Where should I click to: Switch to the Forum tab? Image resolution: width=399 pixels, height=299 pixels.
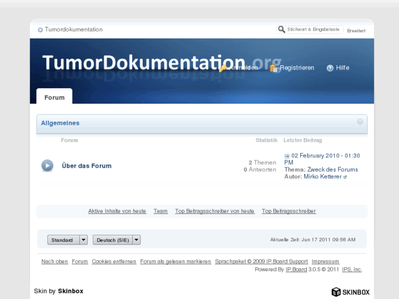point(54,97)
